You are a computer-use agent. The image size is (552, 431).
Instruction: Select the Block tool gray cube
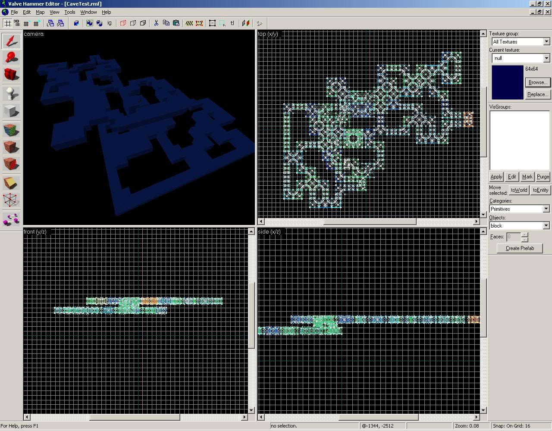point(11,111)
